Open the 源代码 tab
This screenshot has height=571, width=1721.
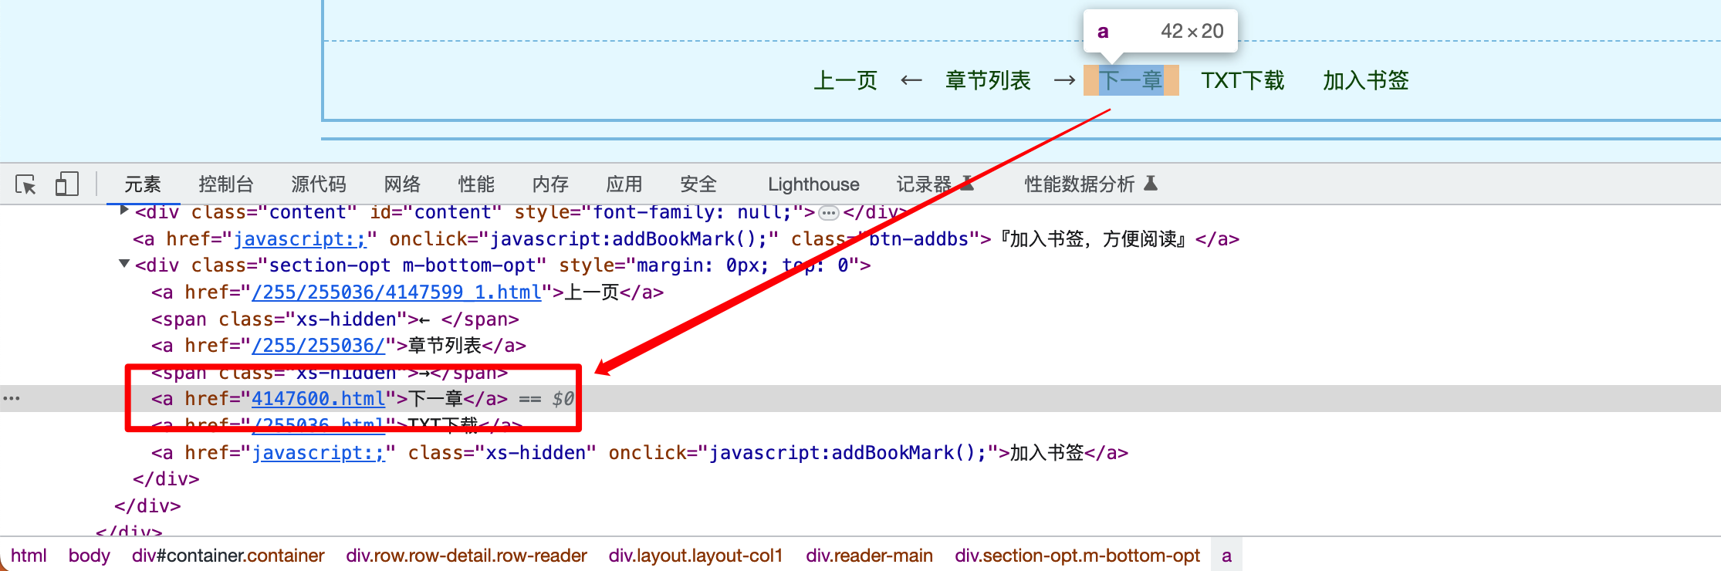(319, 184)
